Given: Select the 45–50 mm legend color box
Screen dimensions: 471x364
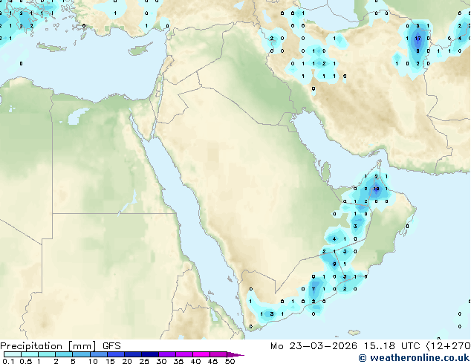Looking at the screenshot, I should 218,354.
